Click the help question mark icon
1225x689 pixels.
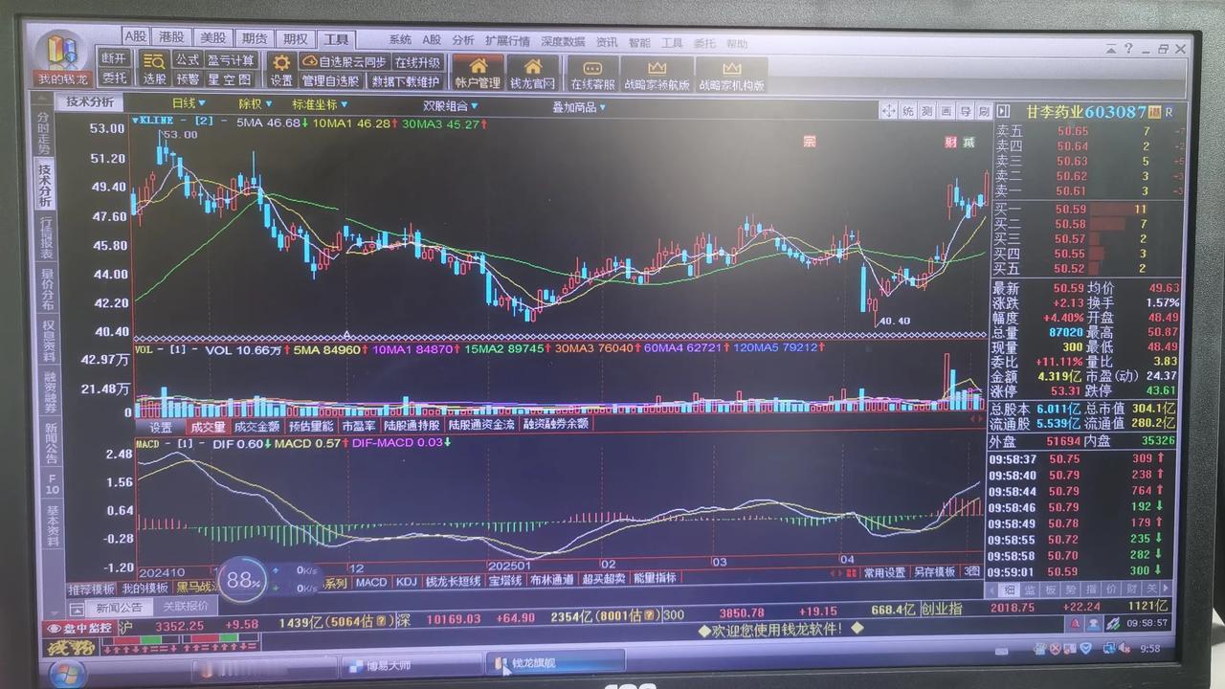coord(1129,48)
